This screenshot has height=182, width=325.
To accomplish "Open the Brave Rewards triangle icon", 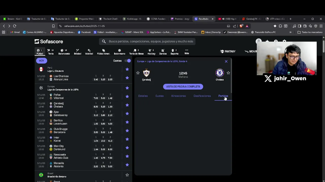I will point(247,26).
